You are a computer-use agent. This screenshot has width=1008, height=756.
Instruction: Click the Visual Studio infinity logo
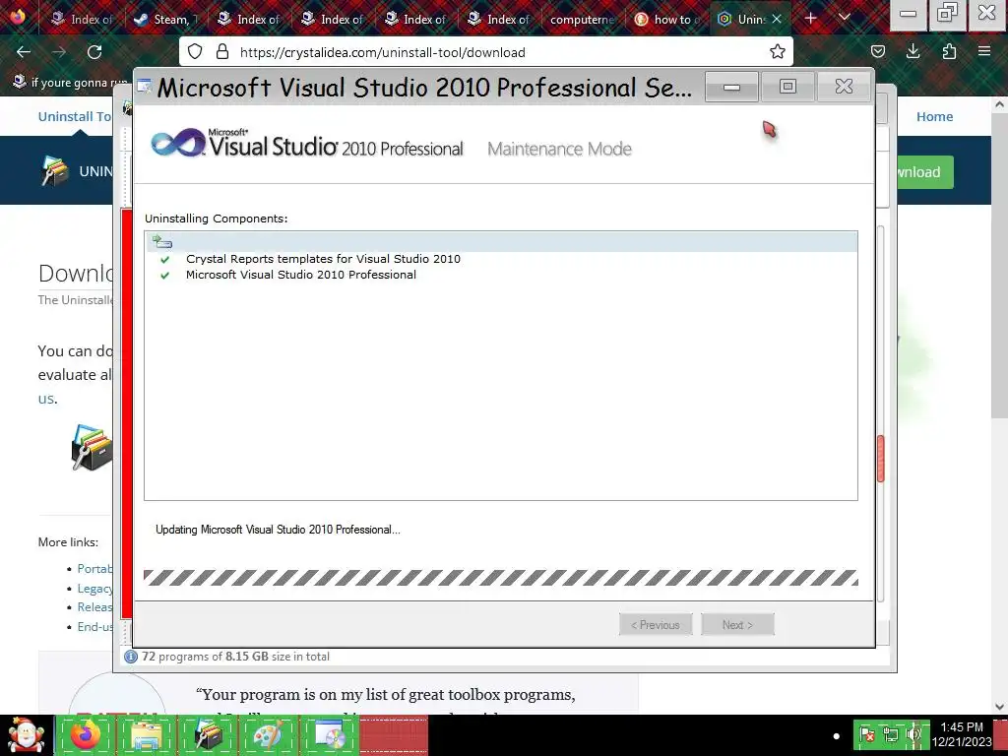pos(178,143)
